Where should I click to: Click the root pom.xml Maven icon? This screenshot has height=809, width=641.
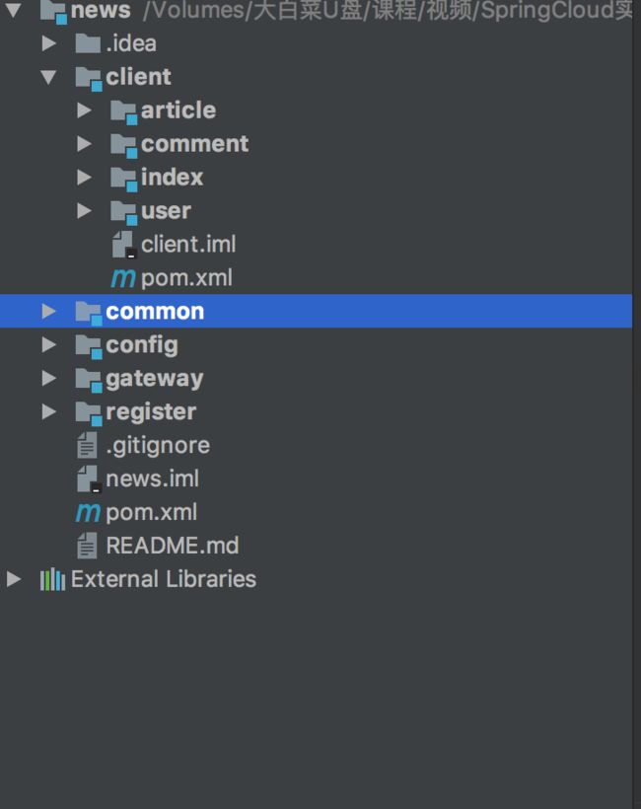[88, 512]
